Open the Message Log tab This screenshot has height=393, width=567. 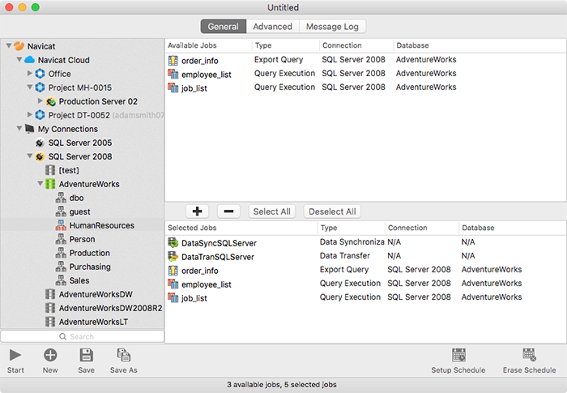[332, 27]
